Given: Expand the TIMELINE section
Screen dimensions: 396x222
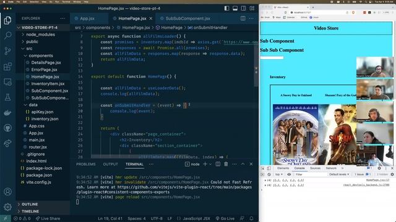Looking at the screenshot, I should point(43,211).
